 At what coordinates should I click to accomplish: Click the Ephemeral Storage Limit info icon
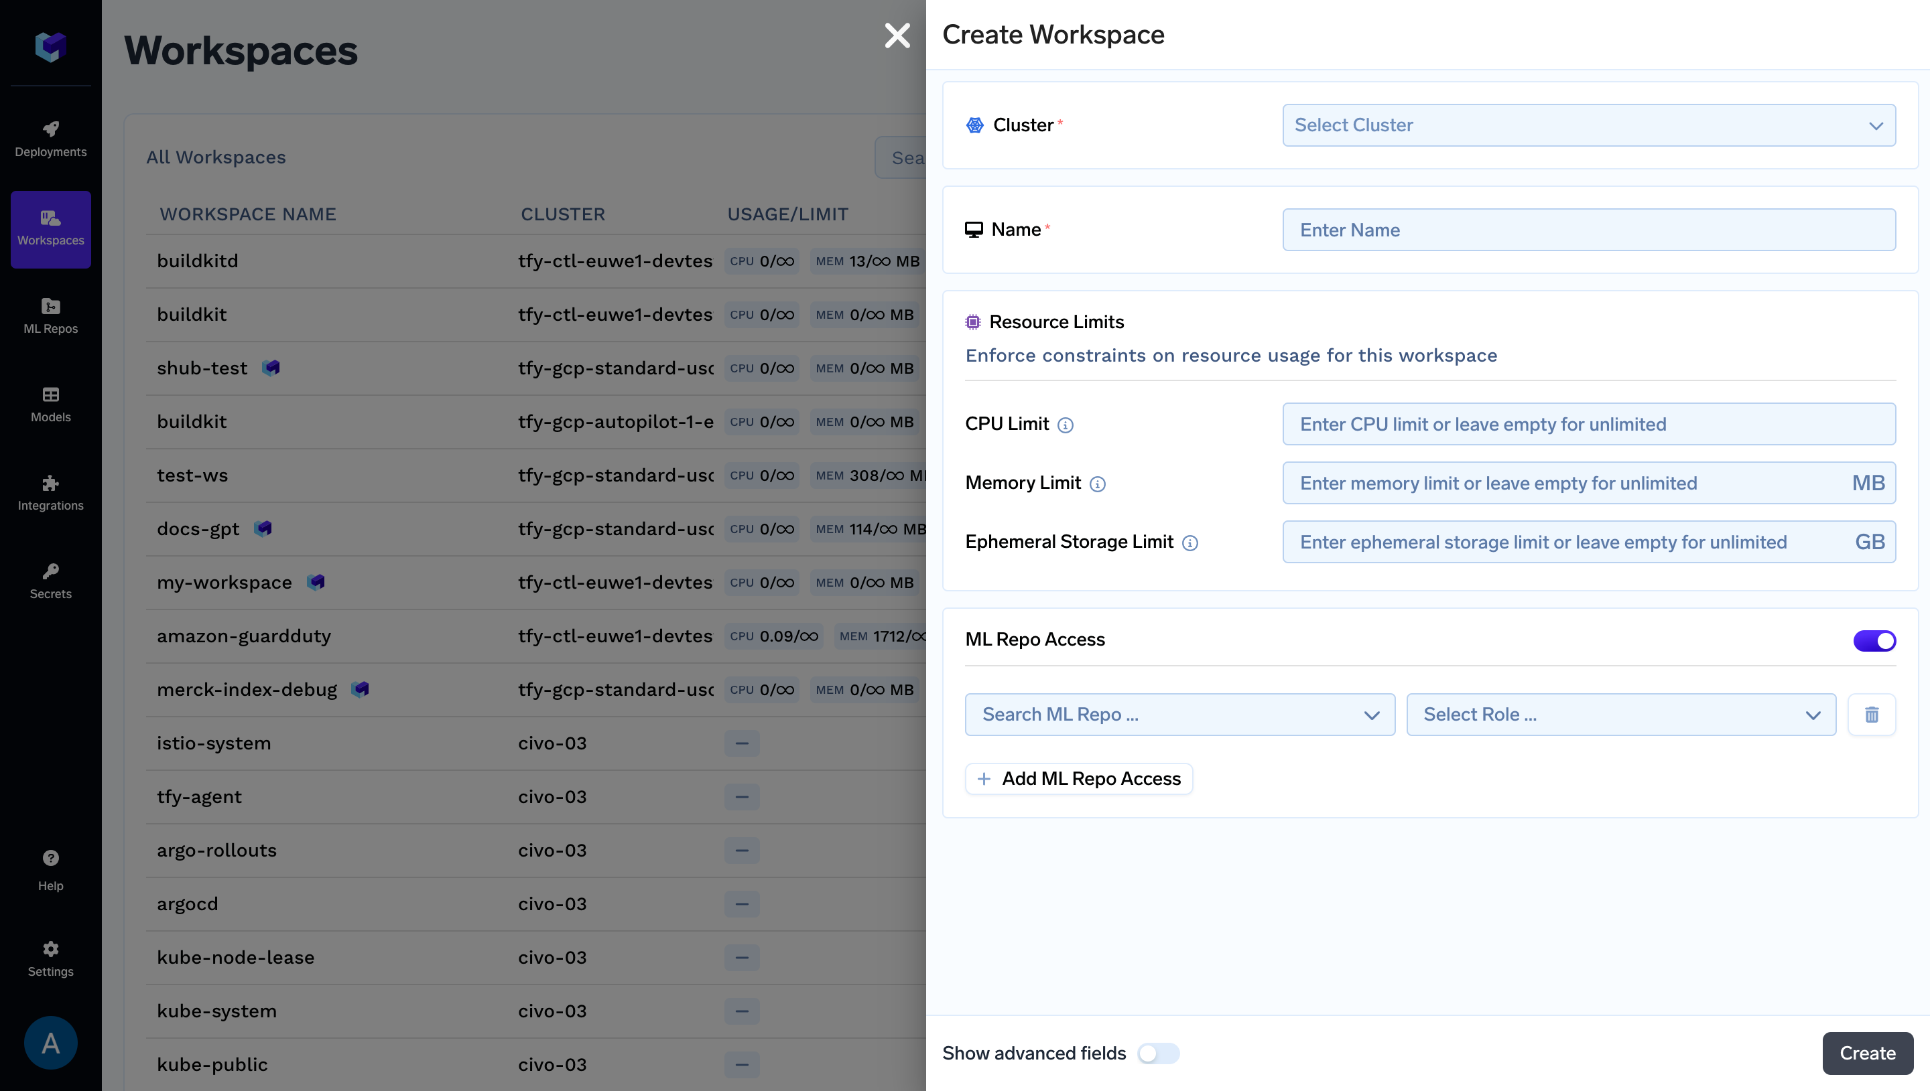(x=1189, y=543)
